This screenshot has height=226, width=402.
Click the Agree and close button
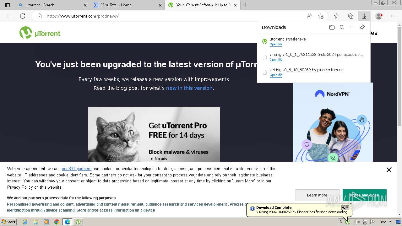click(364, 195)
